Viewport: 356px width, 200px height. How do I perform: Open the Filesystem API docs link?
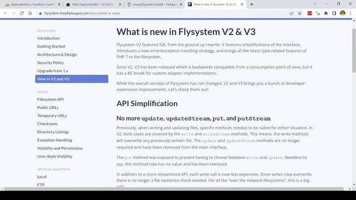(51, 99)
